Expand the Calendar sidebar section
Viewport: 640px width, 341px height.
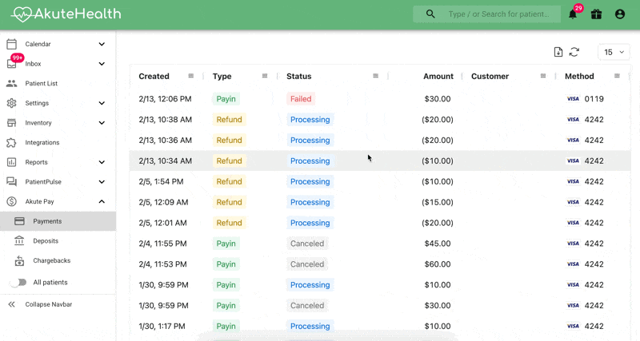(102, 45)
